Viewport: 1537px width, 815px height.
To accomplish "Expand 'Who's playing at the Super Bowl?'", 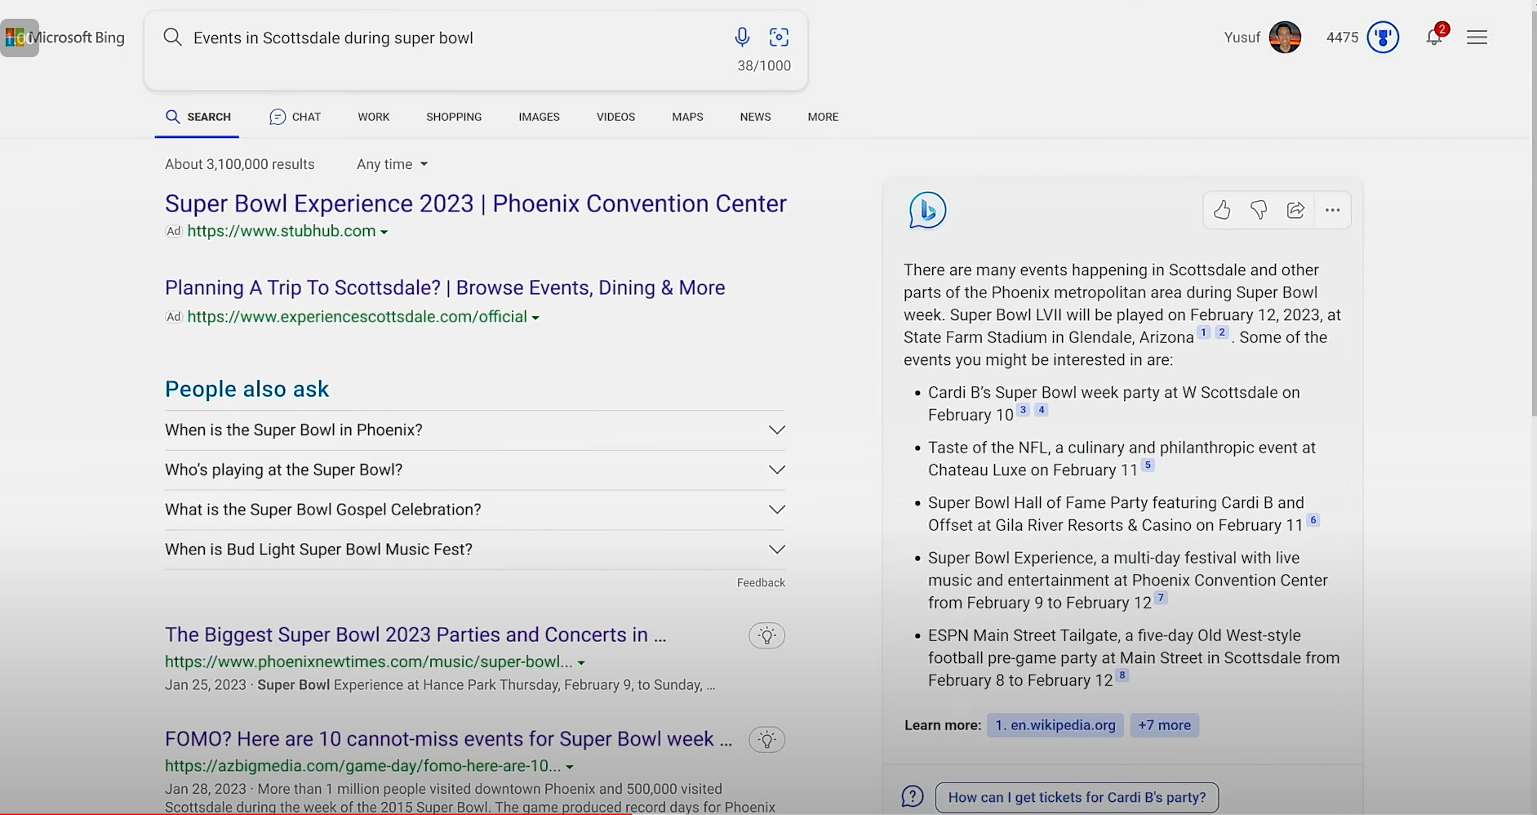I will click(x=474, y=470).
